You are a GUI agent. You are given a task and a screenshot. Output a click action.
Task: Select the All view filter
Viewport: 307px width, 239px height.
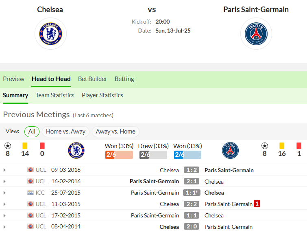point(32,132)
